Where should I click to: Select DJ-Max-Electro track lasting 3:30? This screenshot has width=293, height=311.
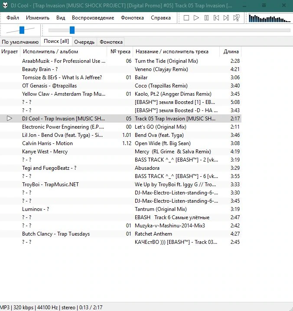point(120,193)
